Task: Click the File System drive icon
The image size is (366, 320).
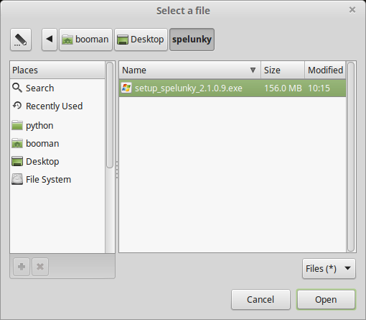Action: [17, 179]
